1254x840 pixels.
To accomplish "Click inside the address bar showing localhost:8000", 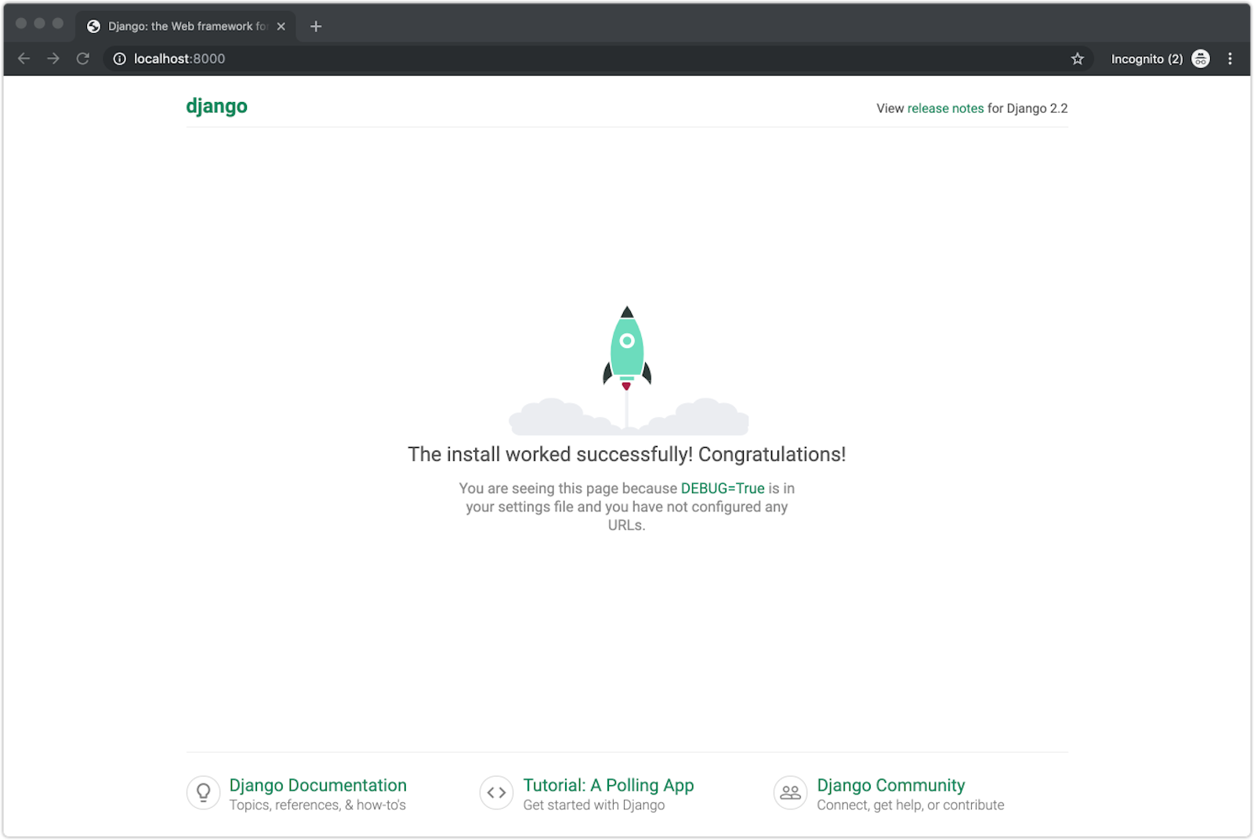I will click(179, 58).
